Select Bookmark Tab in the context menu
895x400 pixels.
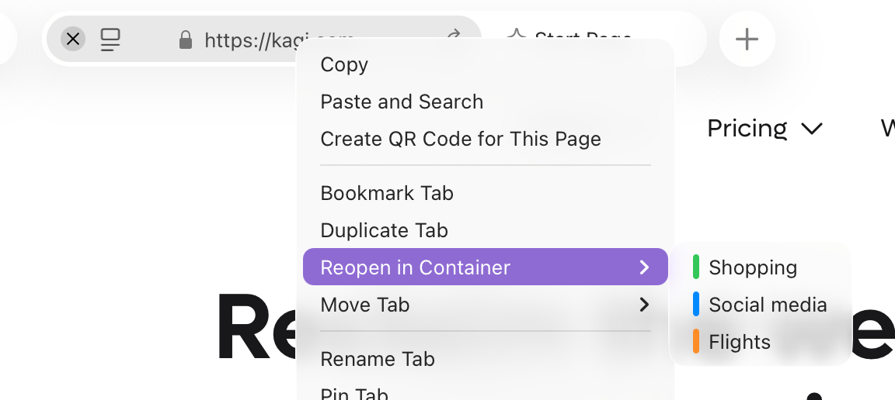485,193
